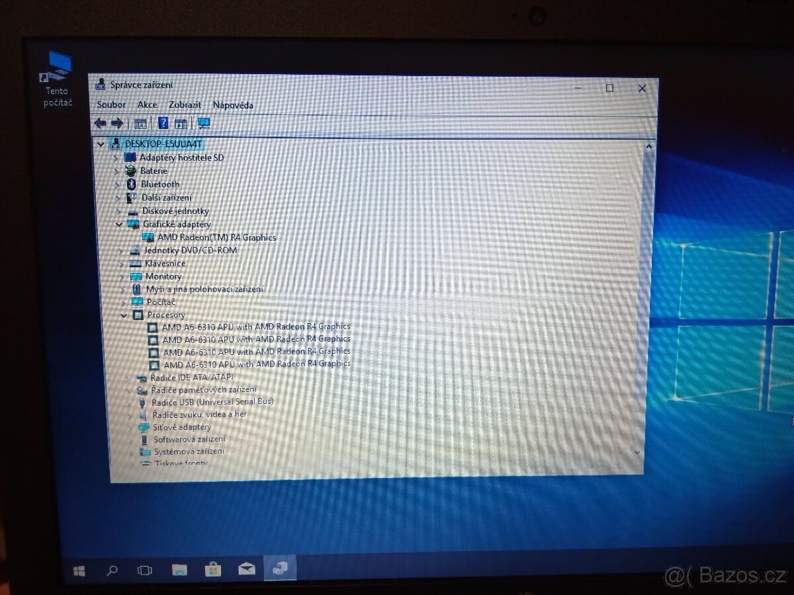Expand the Baterie node

pyautogui.click(x=116, y=171)
